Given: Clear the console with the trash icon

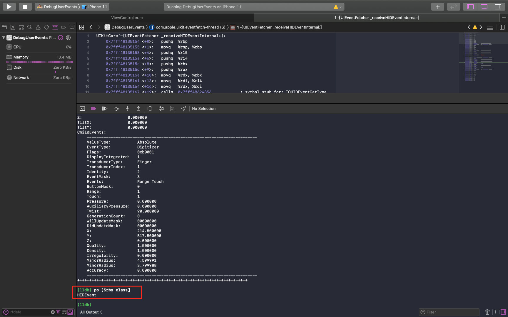Looking at the screenshot, I should pyautogui.click(x=487, y=312).
